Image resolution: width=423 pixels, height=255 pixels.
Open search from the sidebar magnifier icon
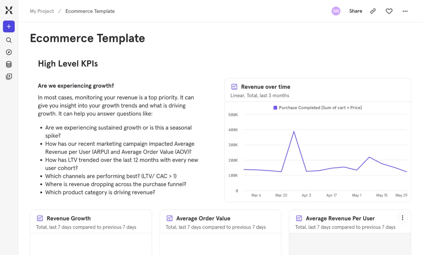(x=9, y=40)
